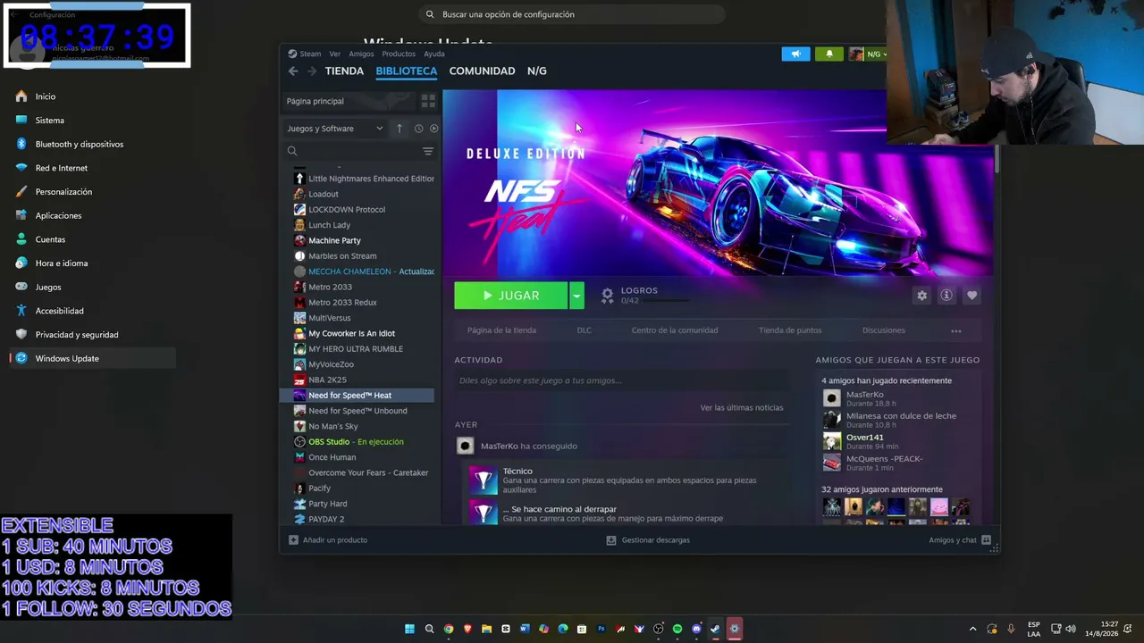Click the activity status text box
1144x643 pixels.
coord(621,380)
